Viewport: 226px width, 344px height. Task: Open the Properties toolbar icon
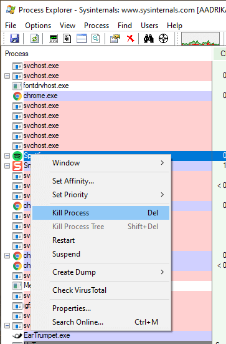pos(115,39)
